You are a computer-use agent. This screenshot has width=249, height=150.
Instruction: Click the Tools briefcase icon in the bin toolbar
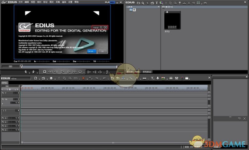pyautogui.click(x=205, y=3)
